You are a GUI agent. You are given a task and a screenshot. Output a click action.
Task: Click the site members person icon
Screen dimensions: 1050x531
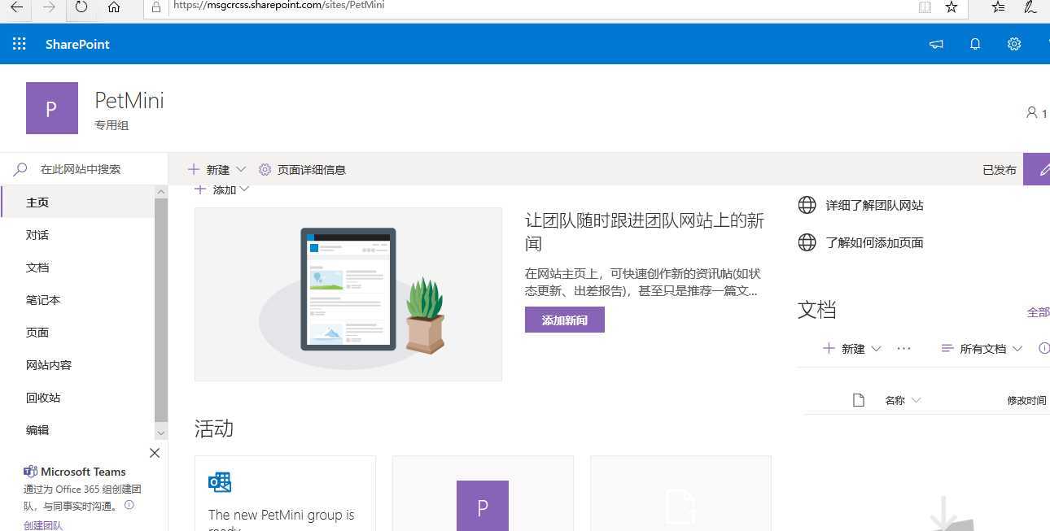1030,113
